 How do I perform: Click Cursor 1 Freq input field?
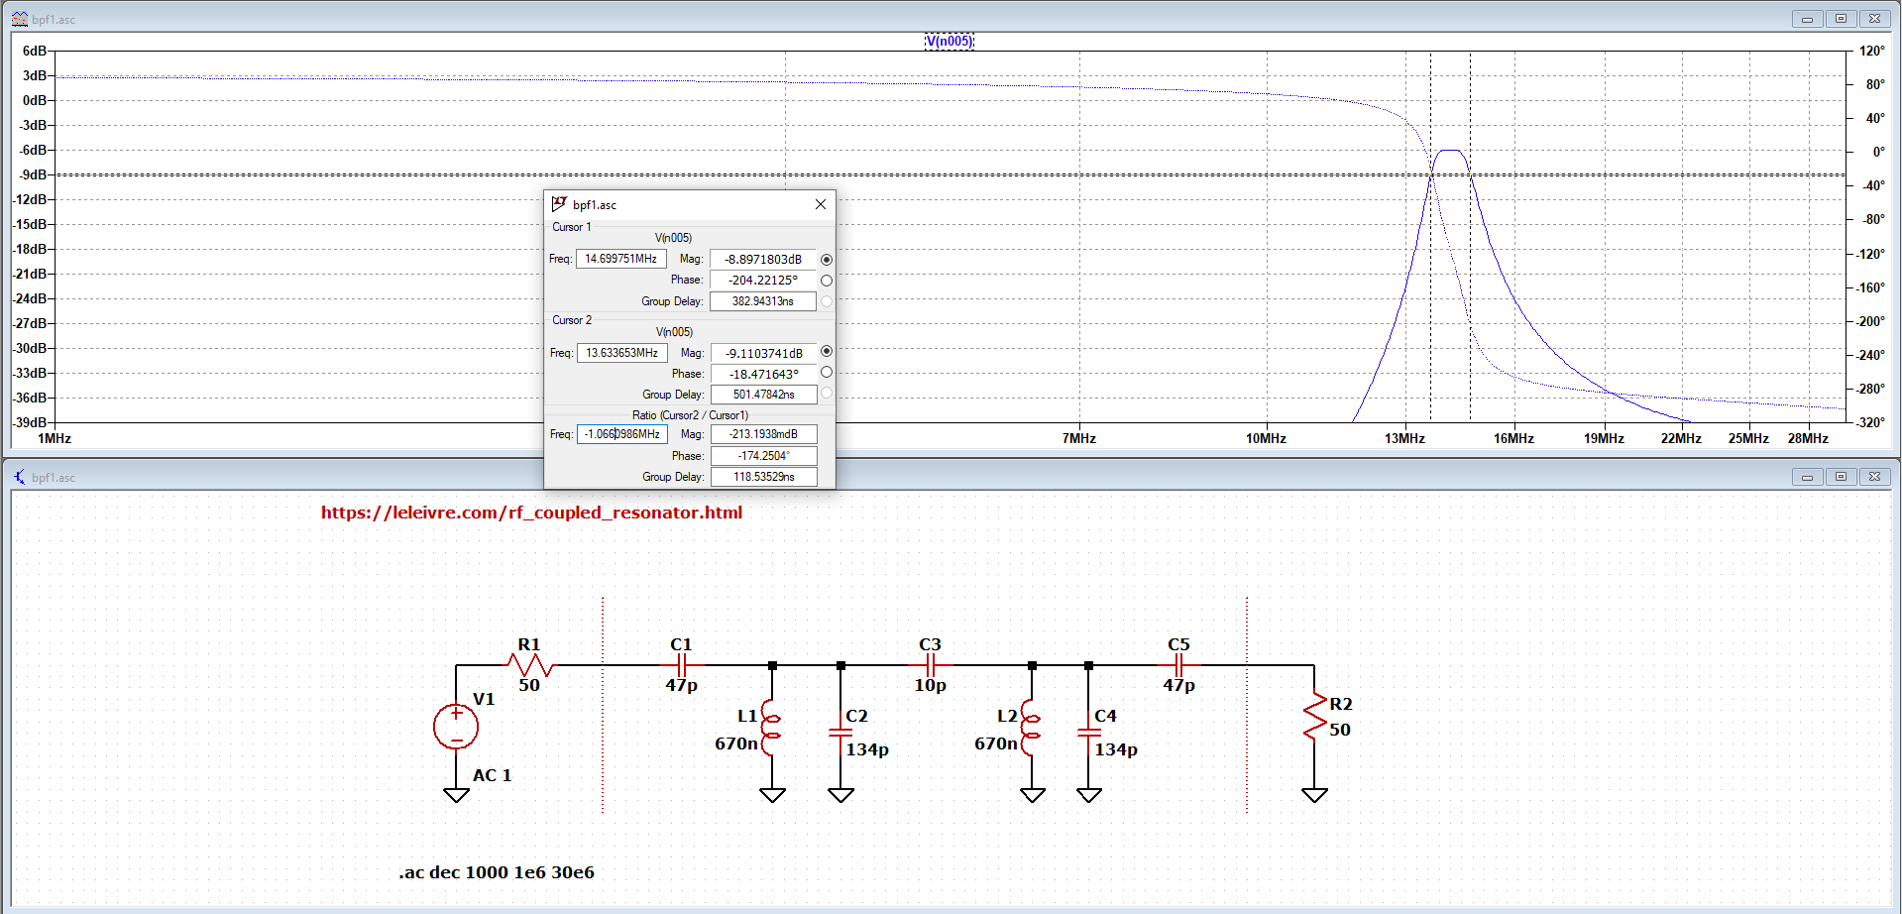(x=621, y=259)
